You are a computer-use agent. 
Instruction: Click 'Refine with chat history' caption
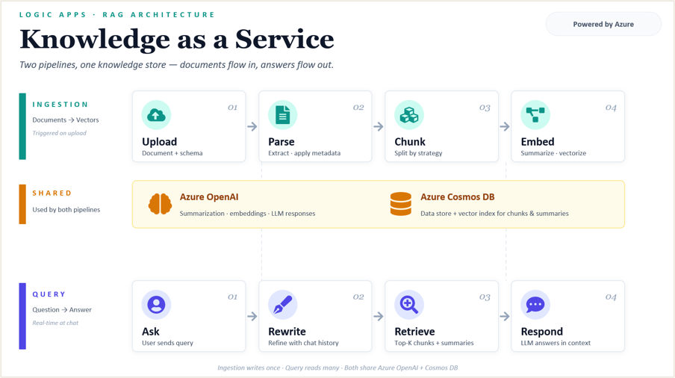303,343
